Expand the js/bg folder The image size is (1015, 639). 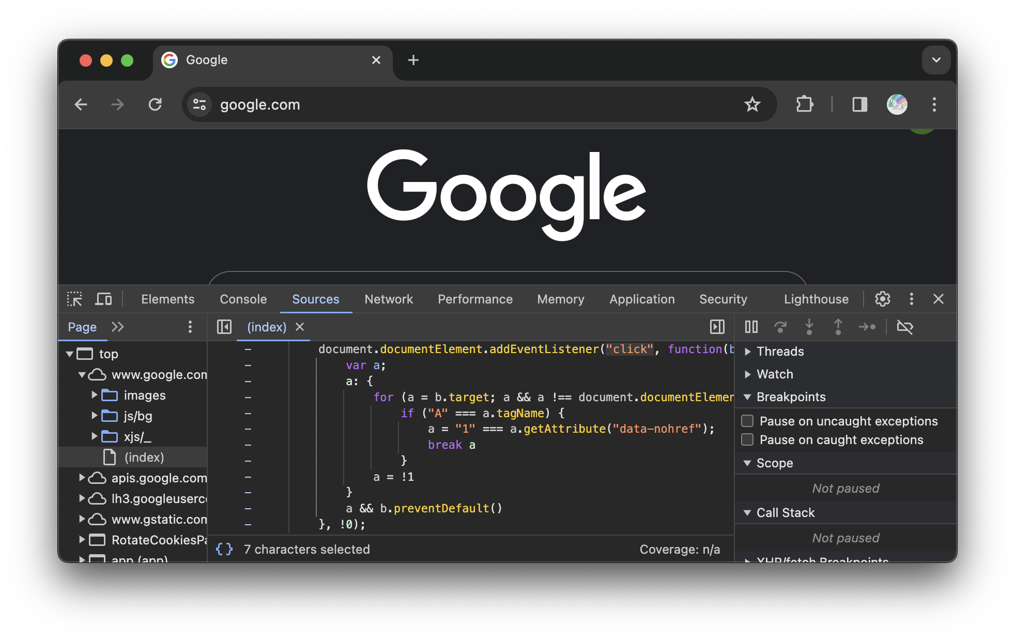pyautogui.click(x=94, y=416)
